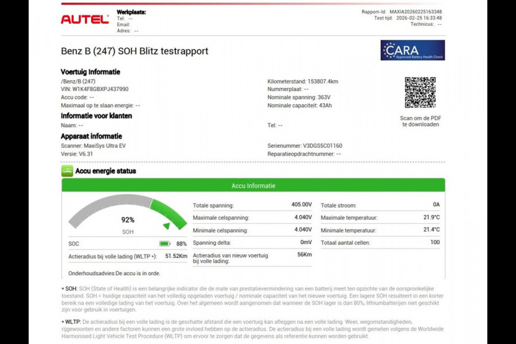Click the green Accu Informatie header bar
This screenshot has height=344, width=516.
pyautogui.click(x=253, y=185)
